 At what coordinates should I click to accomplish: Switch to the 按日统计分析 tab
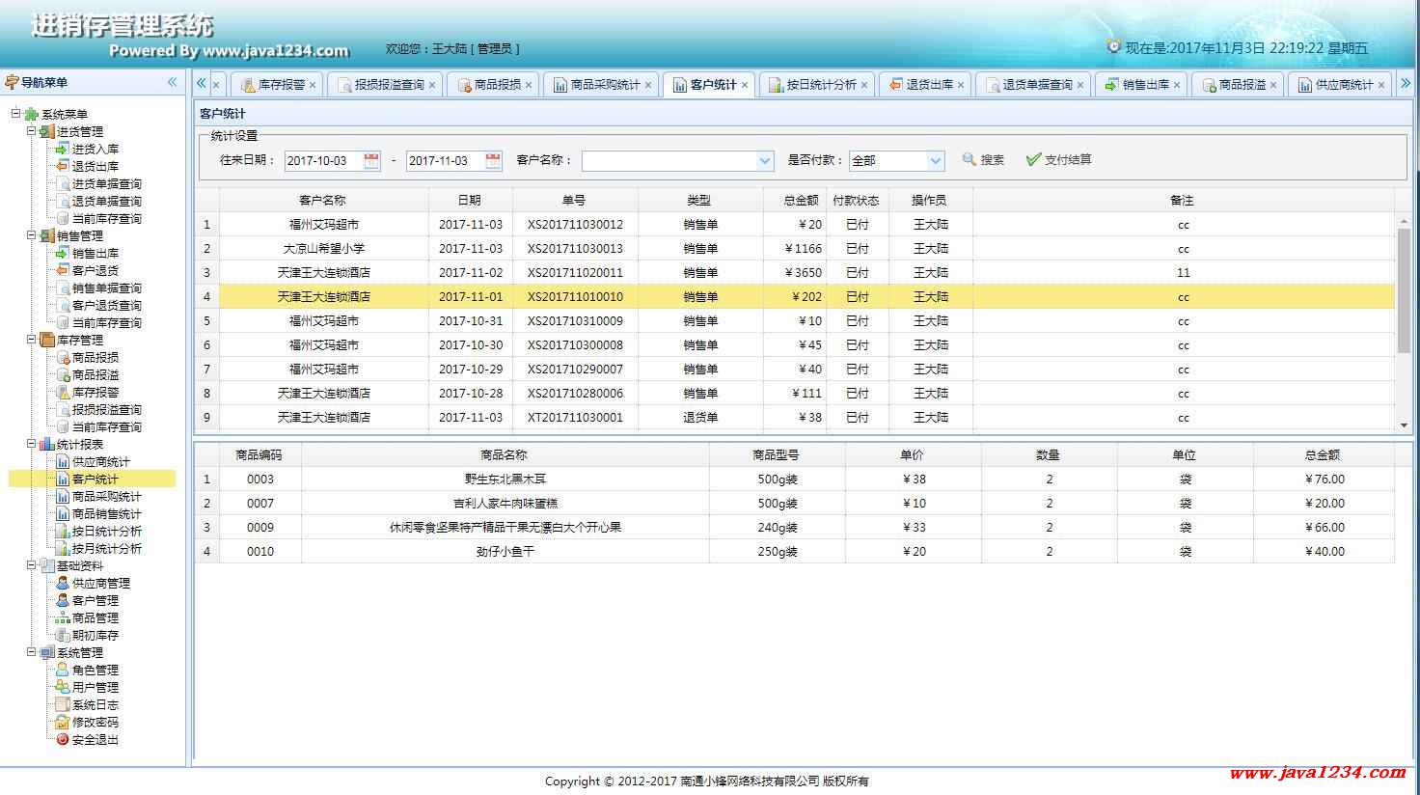(x=820, y=85)
